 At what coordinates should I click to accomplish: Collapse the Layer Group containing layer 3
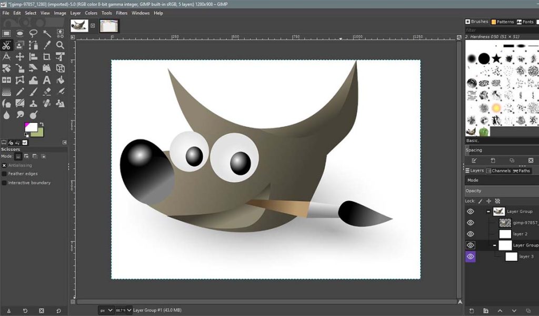(494, 245)
